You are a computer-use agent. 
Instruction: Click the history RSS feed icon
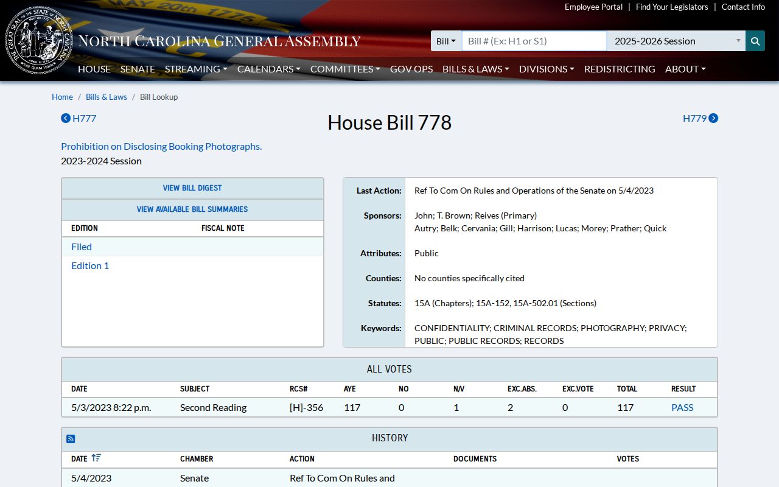[71, 438]
